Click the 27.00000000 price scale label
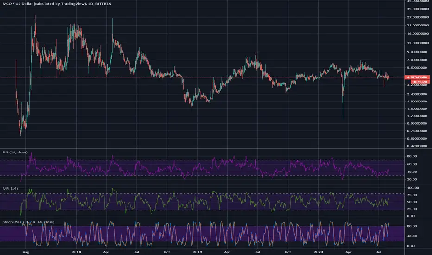The image size is (432, 255). coord(418,17)
